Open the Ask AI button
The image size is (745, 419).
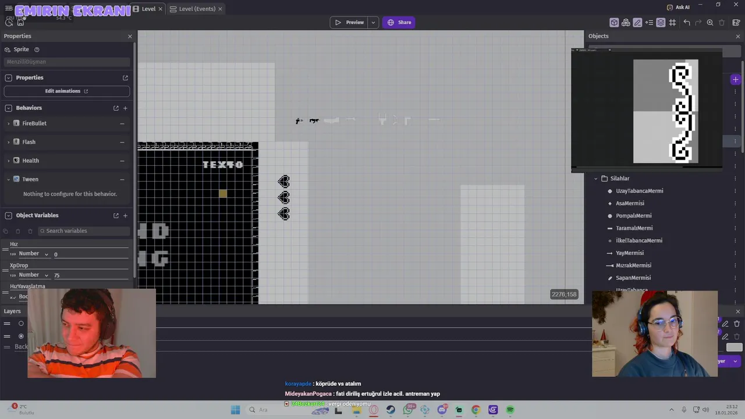point(678,7)
